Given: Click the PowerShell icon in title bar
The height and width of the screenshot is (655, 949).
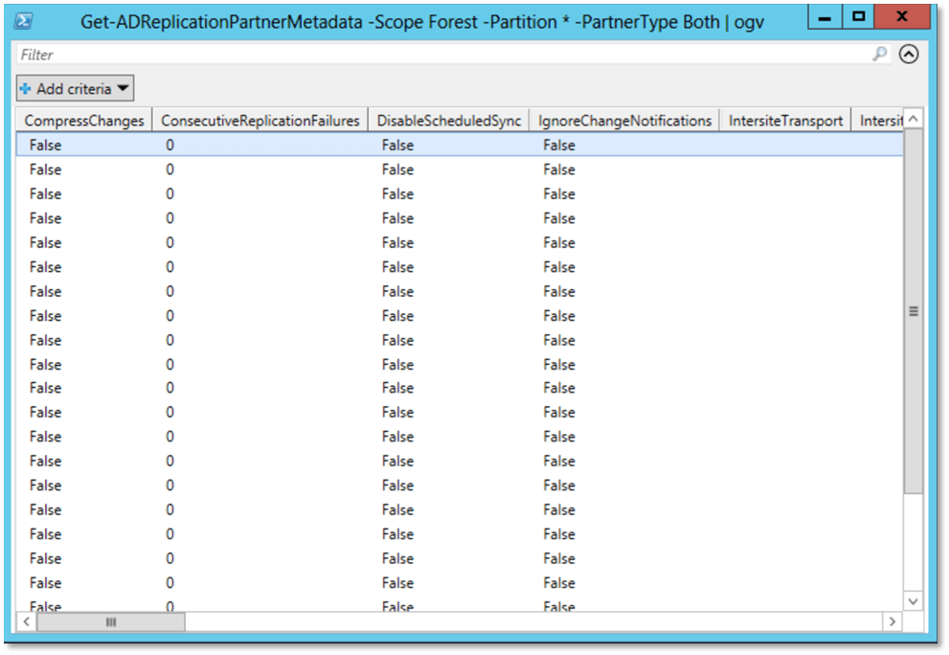Looking at the screenshot, I should pyautogui.click(x=23, y=20).
